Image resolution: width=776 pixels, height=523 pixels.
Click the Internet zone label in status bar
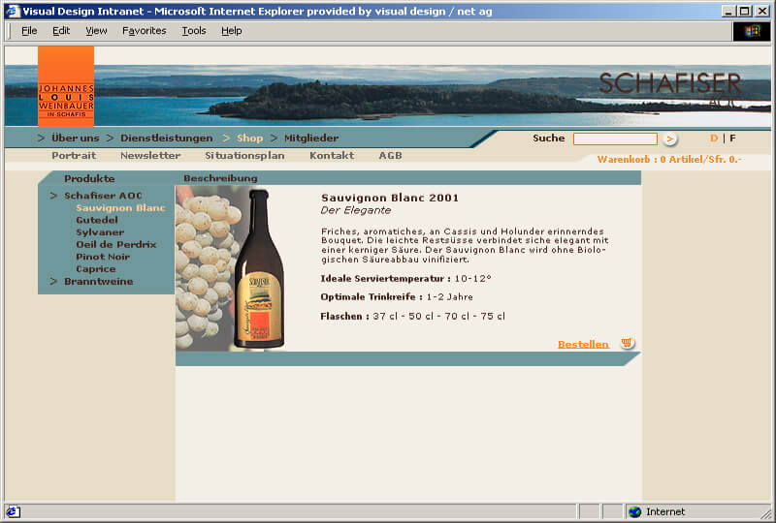pyautogui.click(x=665, y=512)
